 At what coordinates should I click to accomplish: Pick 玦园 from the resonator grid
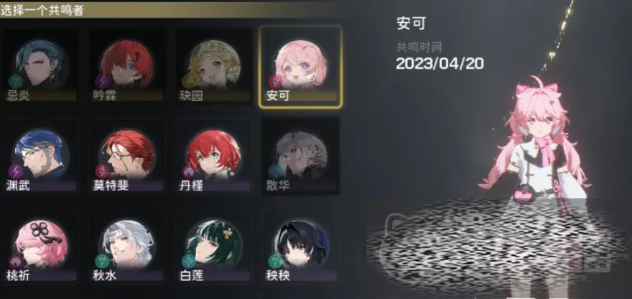214,67
